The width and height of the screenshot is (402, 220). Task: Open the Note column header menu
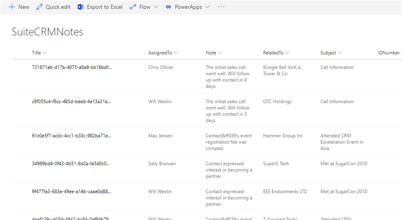[220, 52]
